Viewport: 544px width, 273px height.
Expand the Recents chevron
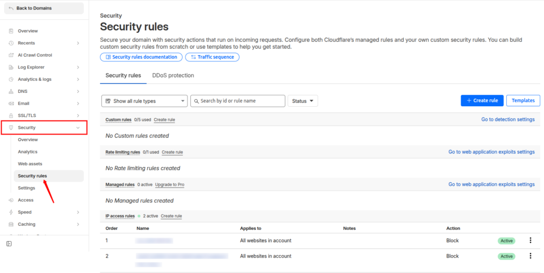(x=78, y=43)
